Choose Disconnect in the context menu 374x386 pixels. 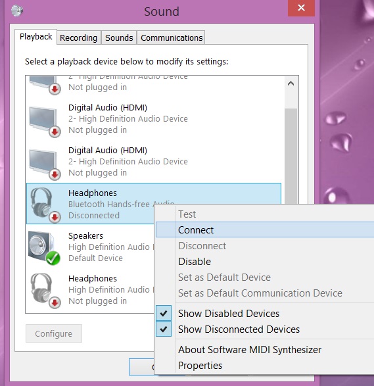tap(265, 245)
